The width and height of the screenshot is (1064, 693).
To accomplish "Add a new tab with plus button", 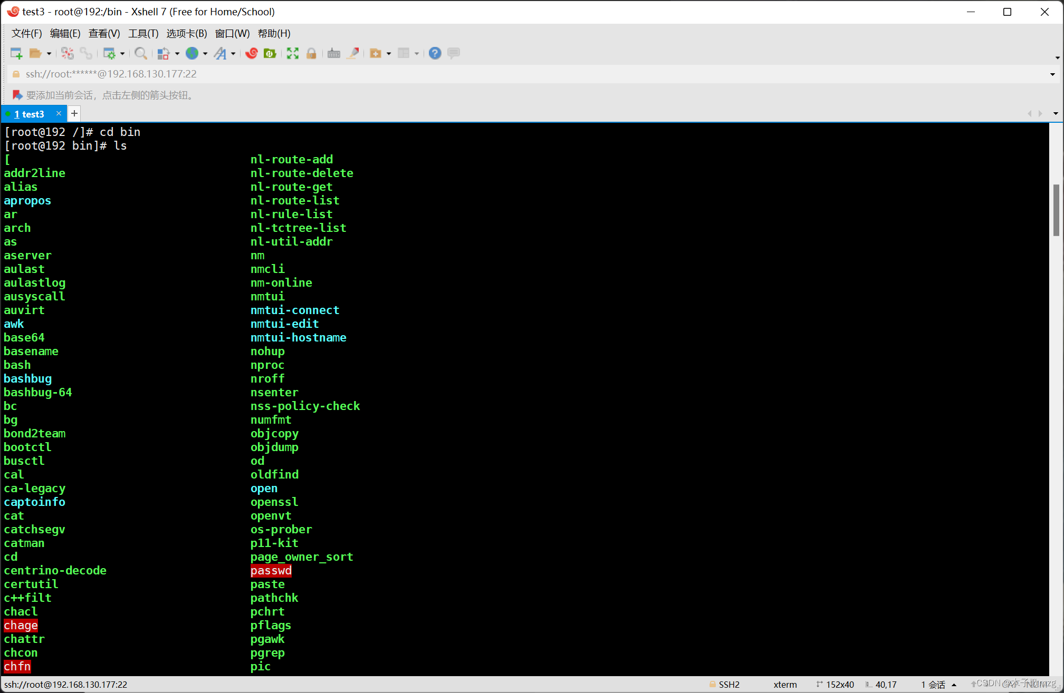I will (x=74, y=113).
